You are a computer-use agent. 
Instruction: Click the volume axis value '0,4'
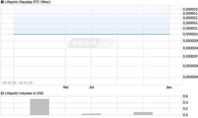185,102
